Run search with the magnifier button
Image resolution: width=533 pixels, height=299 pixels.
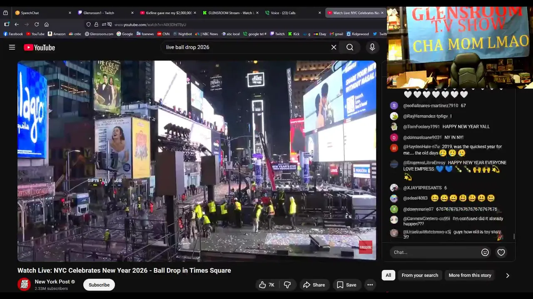(350, 47)
